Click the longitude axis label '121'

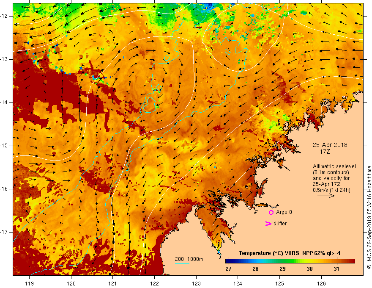(x=113, y=283)
